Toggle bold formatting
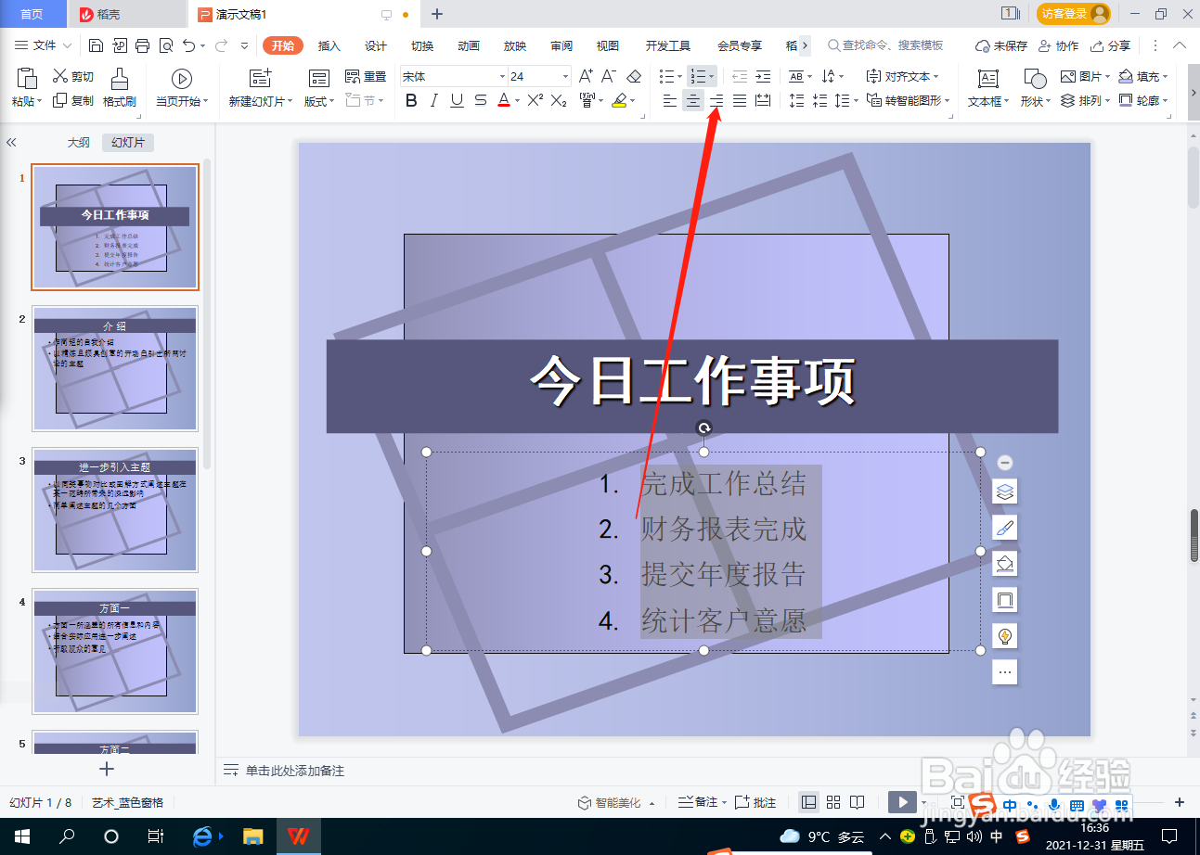The width and height of the screenshot is (1200, 855). [x=411, y=102]
